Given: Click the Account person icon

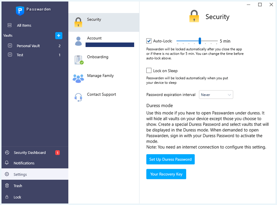Looking at the screenshot, I should [78, 41].
